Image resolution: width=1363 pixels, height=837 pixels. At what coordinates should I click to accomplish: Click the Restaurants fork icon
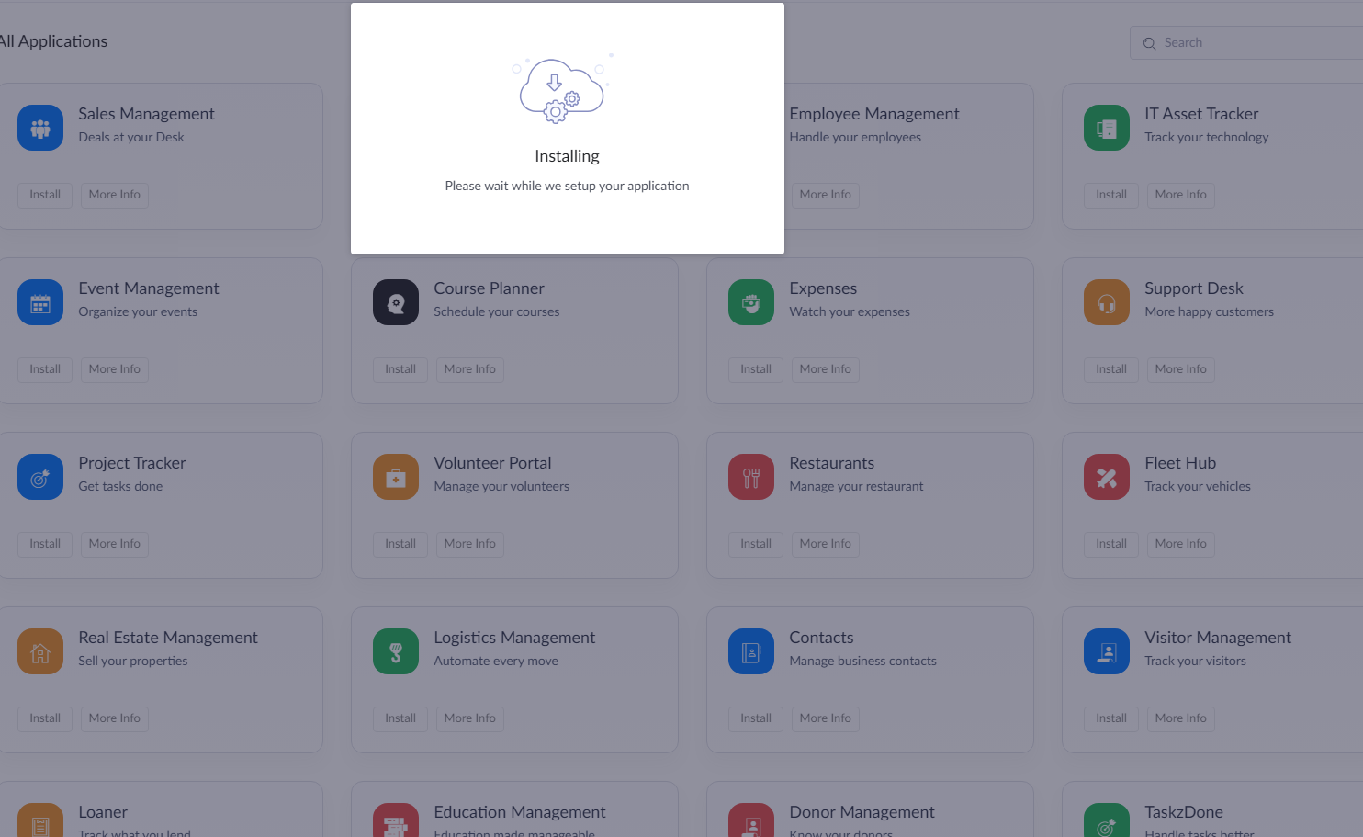tap(751, 477)
